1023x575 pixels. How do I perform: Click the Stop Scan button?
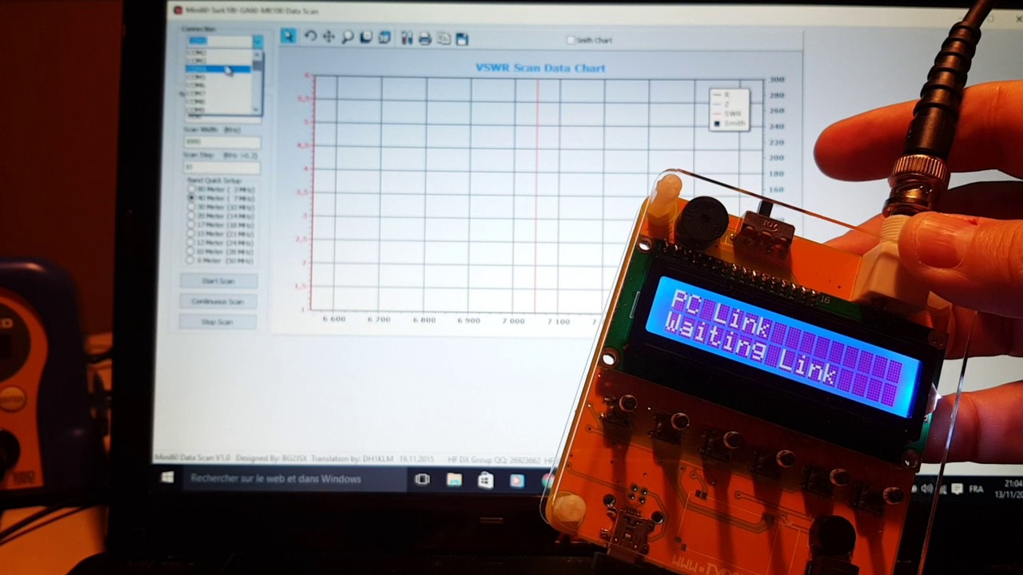point(218,322)
